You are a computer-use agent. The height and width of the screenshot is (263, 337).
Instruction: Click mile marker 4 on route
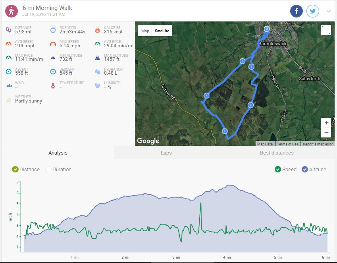[x=206, y=95]
